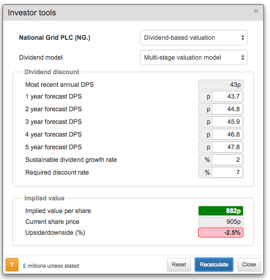Click the Required discount rate label
Screen dimensions: 270x280
tap(57, 172)
